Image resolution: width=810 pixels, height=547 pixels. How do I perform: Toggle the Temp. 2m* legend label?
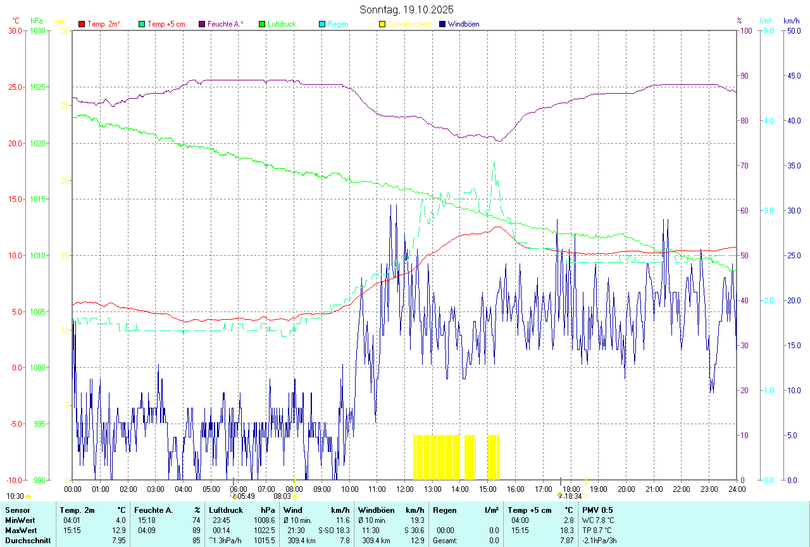click(104, 24)
